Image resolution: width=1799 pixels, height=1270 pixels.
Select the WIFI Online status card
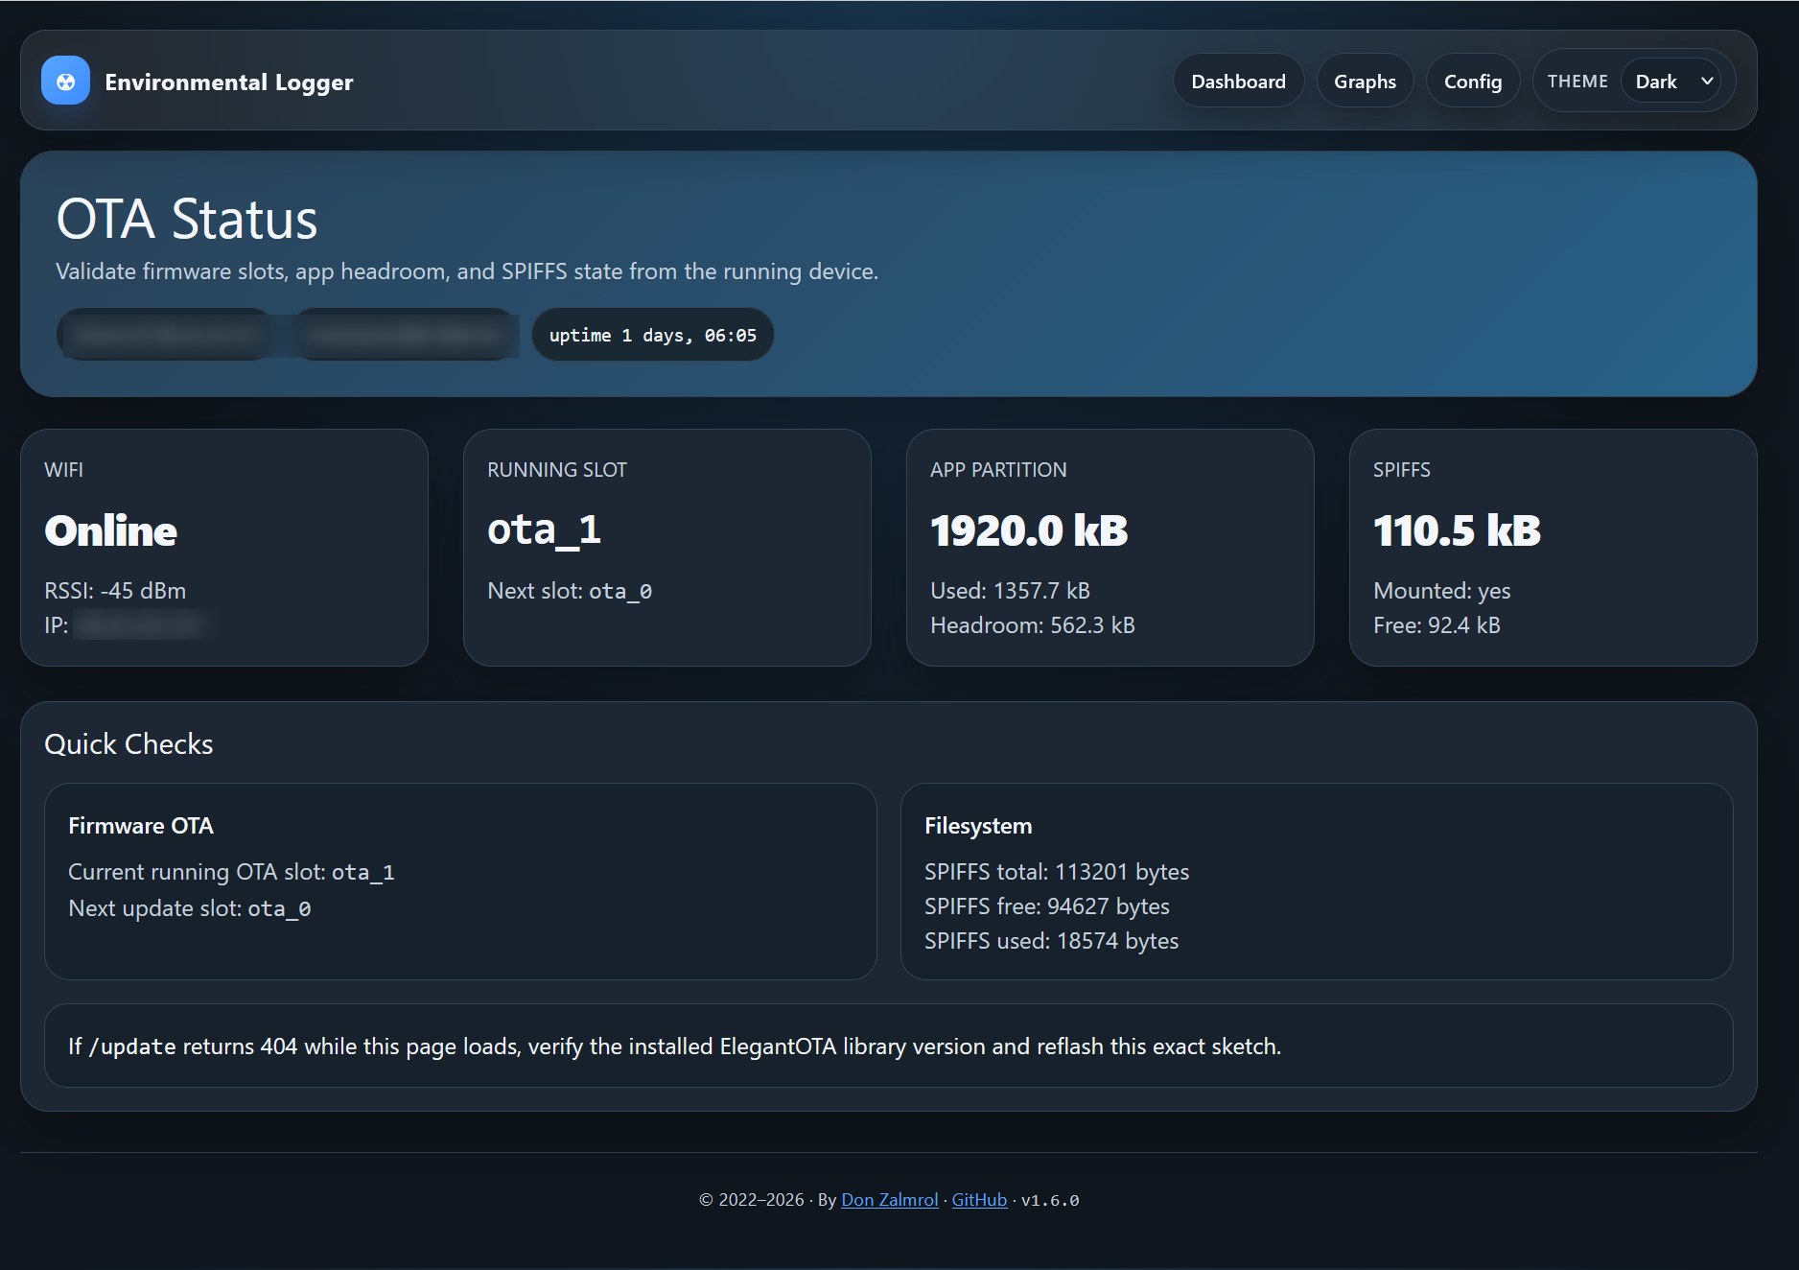click(224, 548)
